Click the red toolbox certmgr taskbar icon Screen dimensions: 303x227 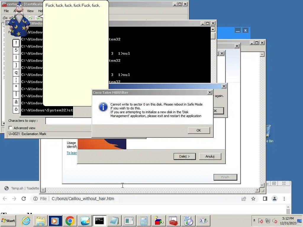click(x=173, y=220)
